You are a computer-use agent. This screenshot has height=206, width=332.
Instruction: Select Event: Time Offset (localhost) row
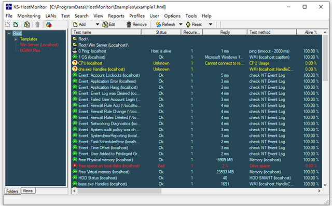point(197,147)
